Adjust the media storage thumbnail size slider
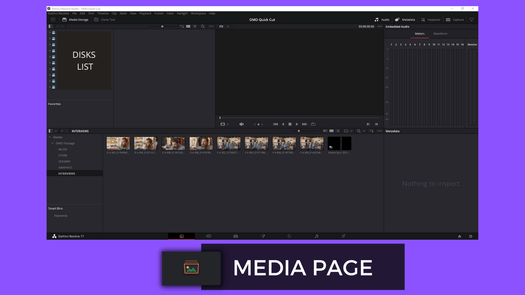 [162, 26]
